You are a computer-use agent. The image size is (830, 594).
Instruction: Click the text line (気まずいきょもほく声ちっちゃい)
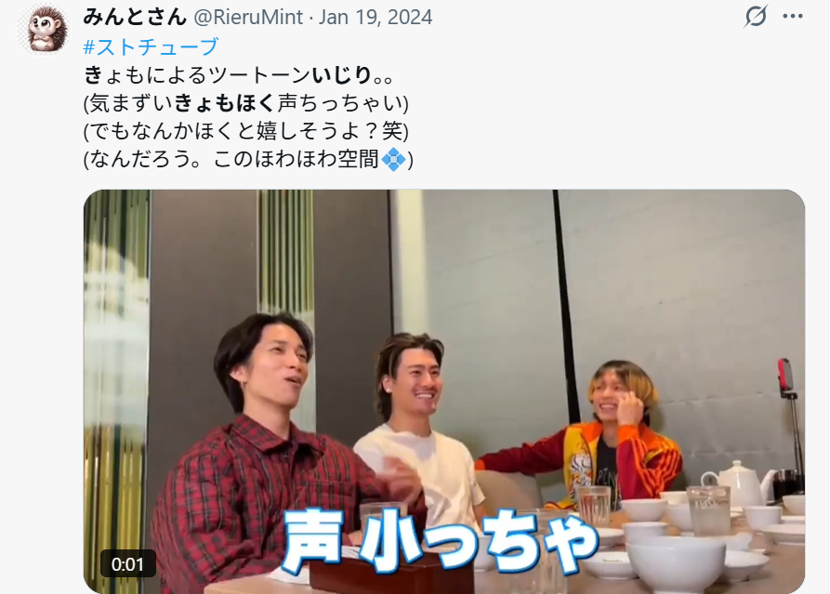(x=246, y=102)
